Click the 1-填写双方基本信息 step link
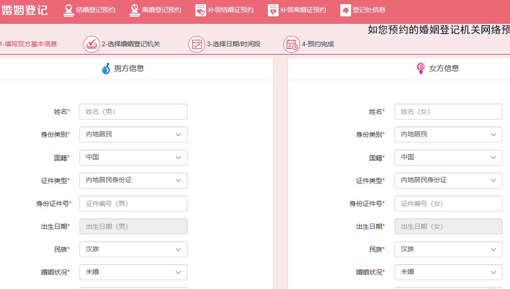This screenshot has height=289, width=510. [x=29, y=44]
